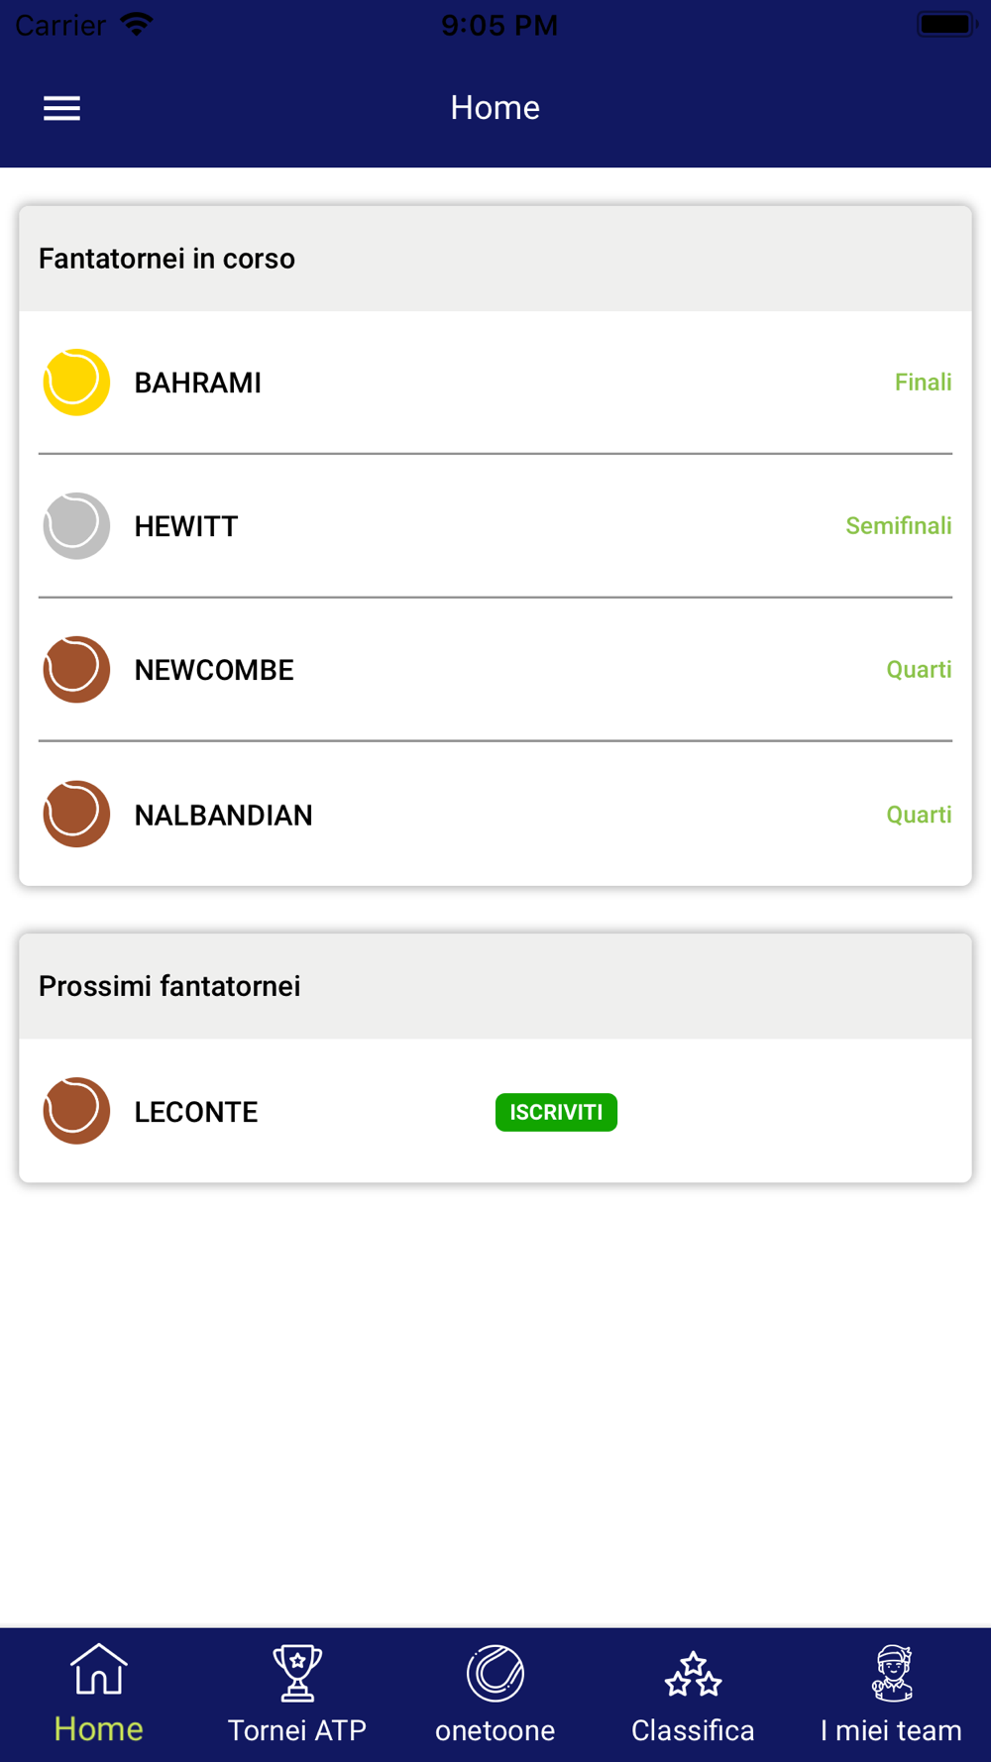Open the Tornei ATP trophy tab
The image size is (991, 1762).
tap(297, 1694)
